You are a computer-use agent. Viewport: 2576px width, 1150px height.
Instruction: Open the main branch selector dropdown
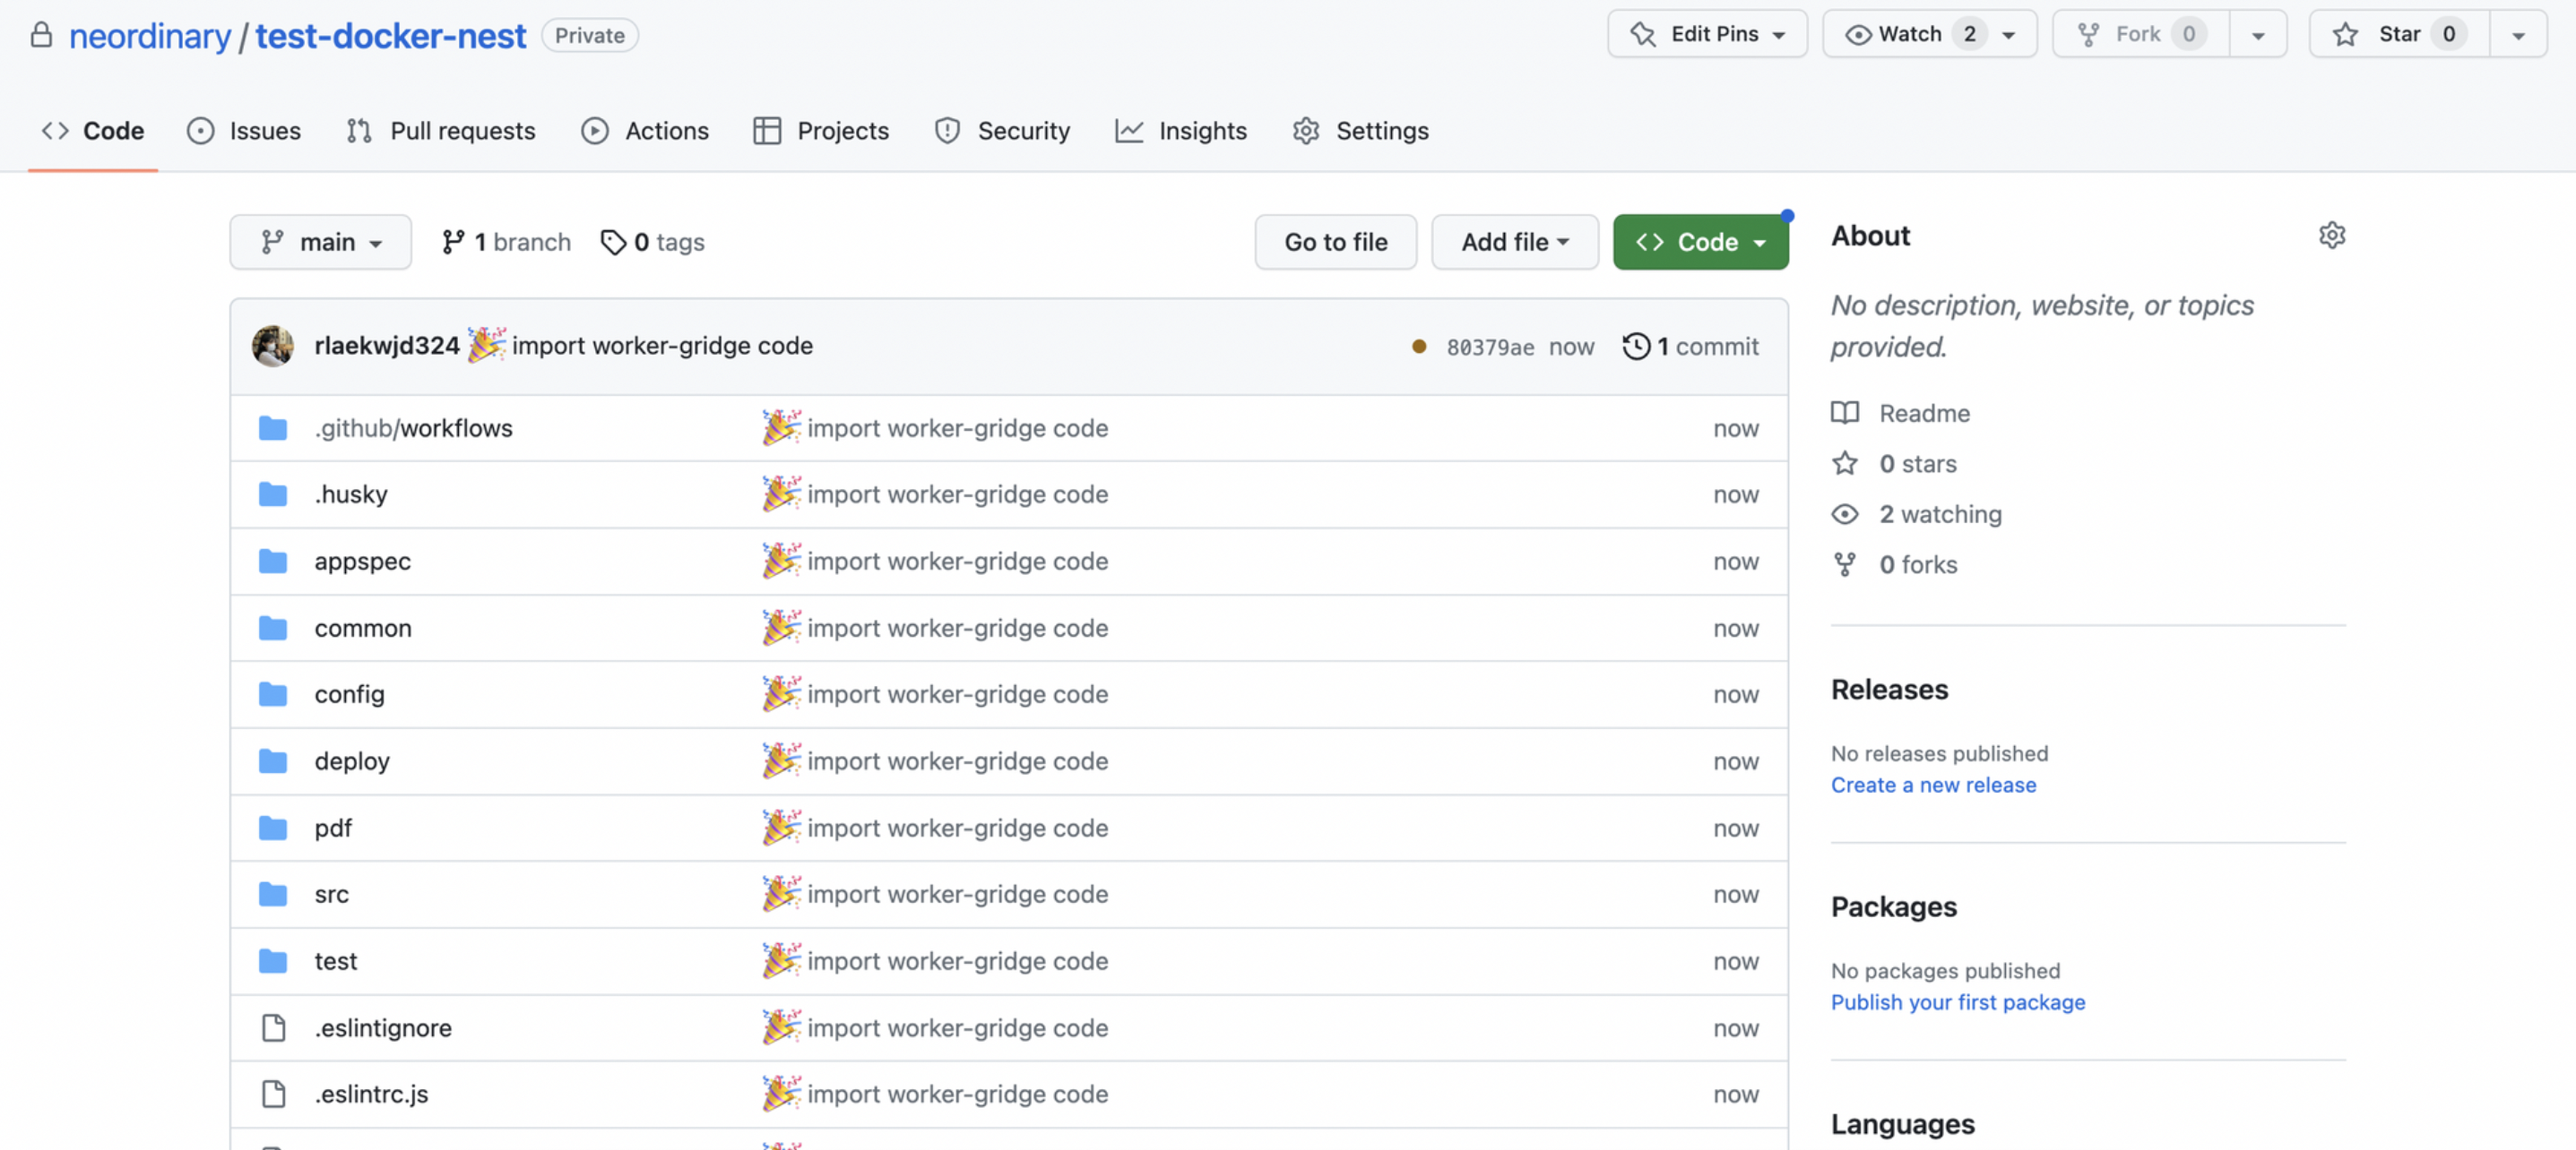click(x=321, y=242)
